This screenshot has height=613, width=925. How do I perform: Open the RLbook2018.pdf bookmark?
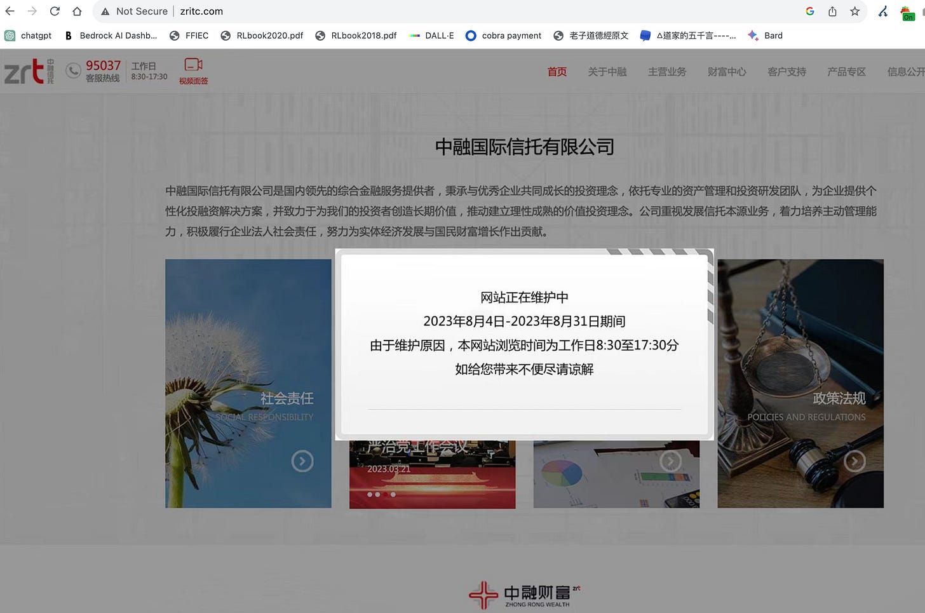pyautogui.click(x=356, y=36)
